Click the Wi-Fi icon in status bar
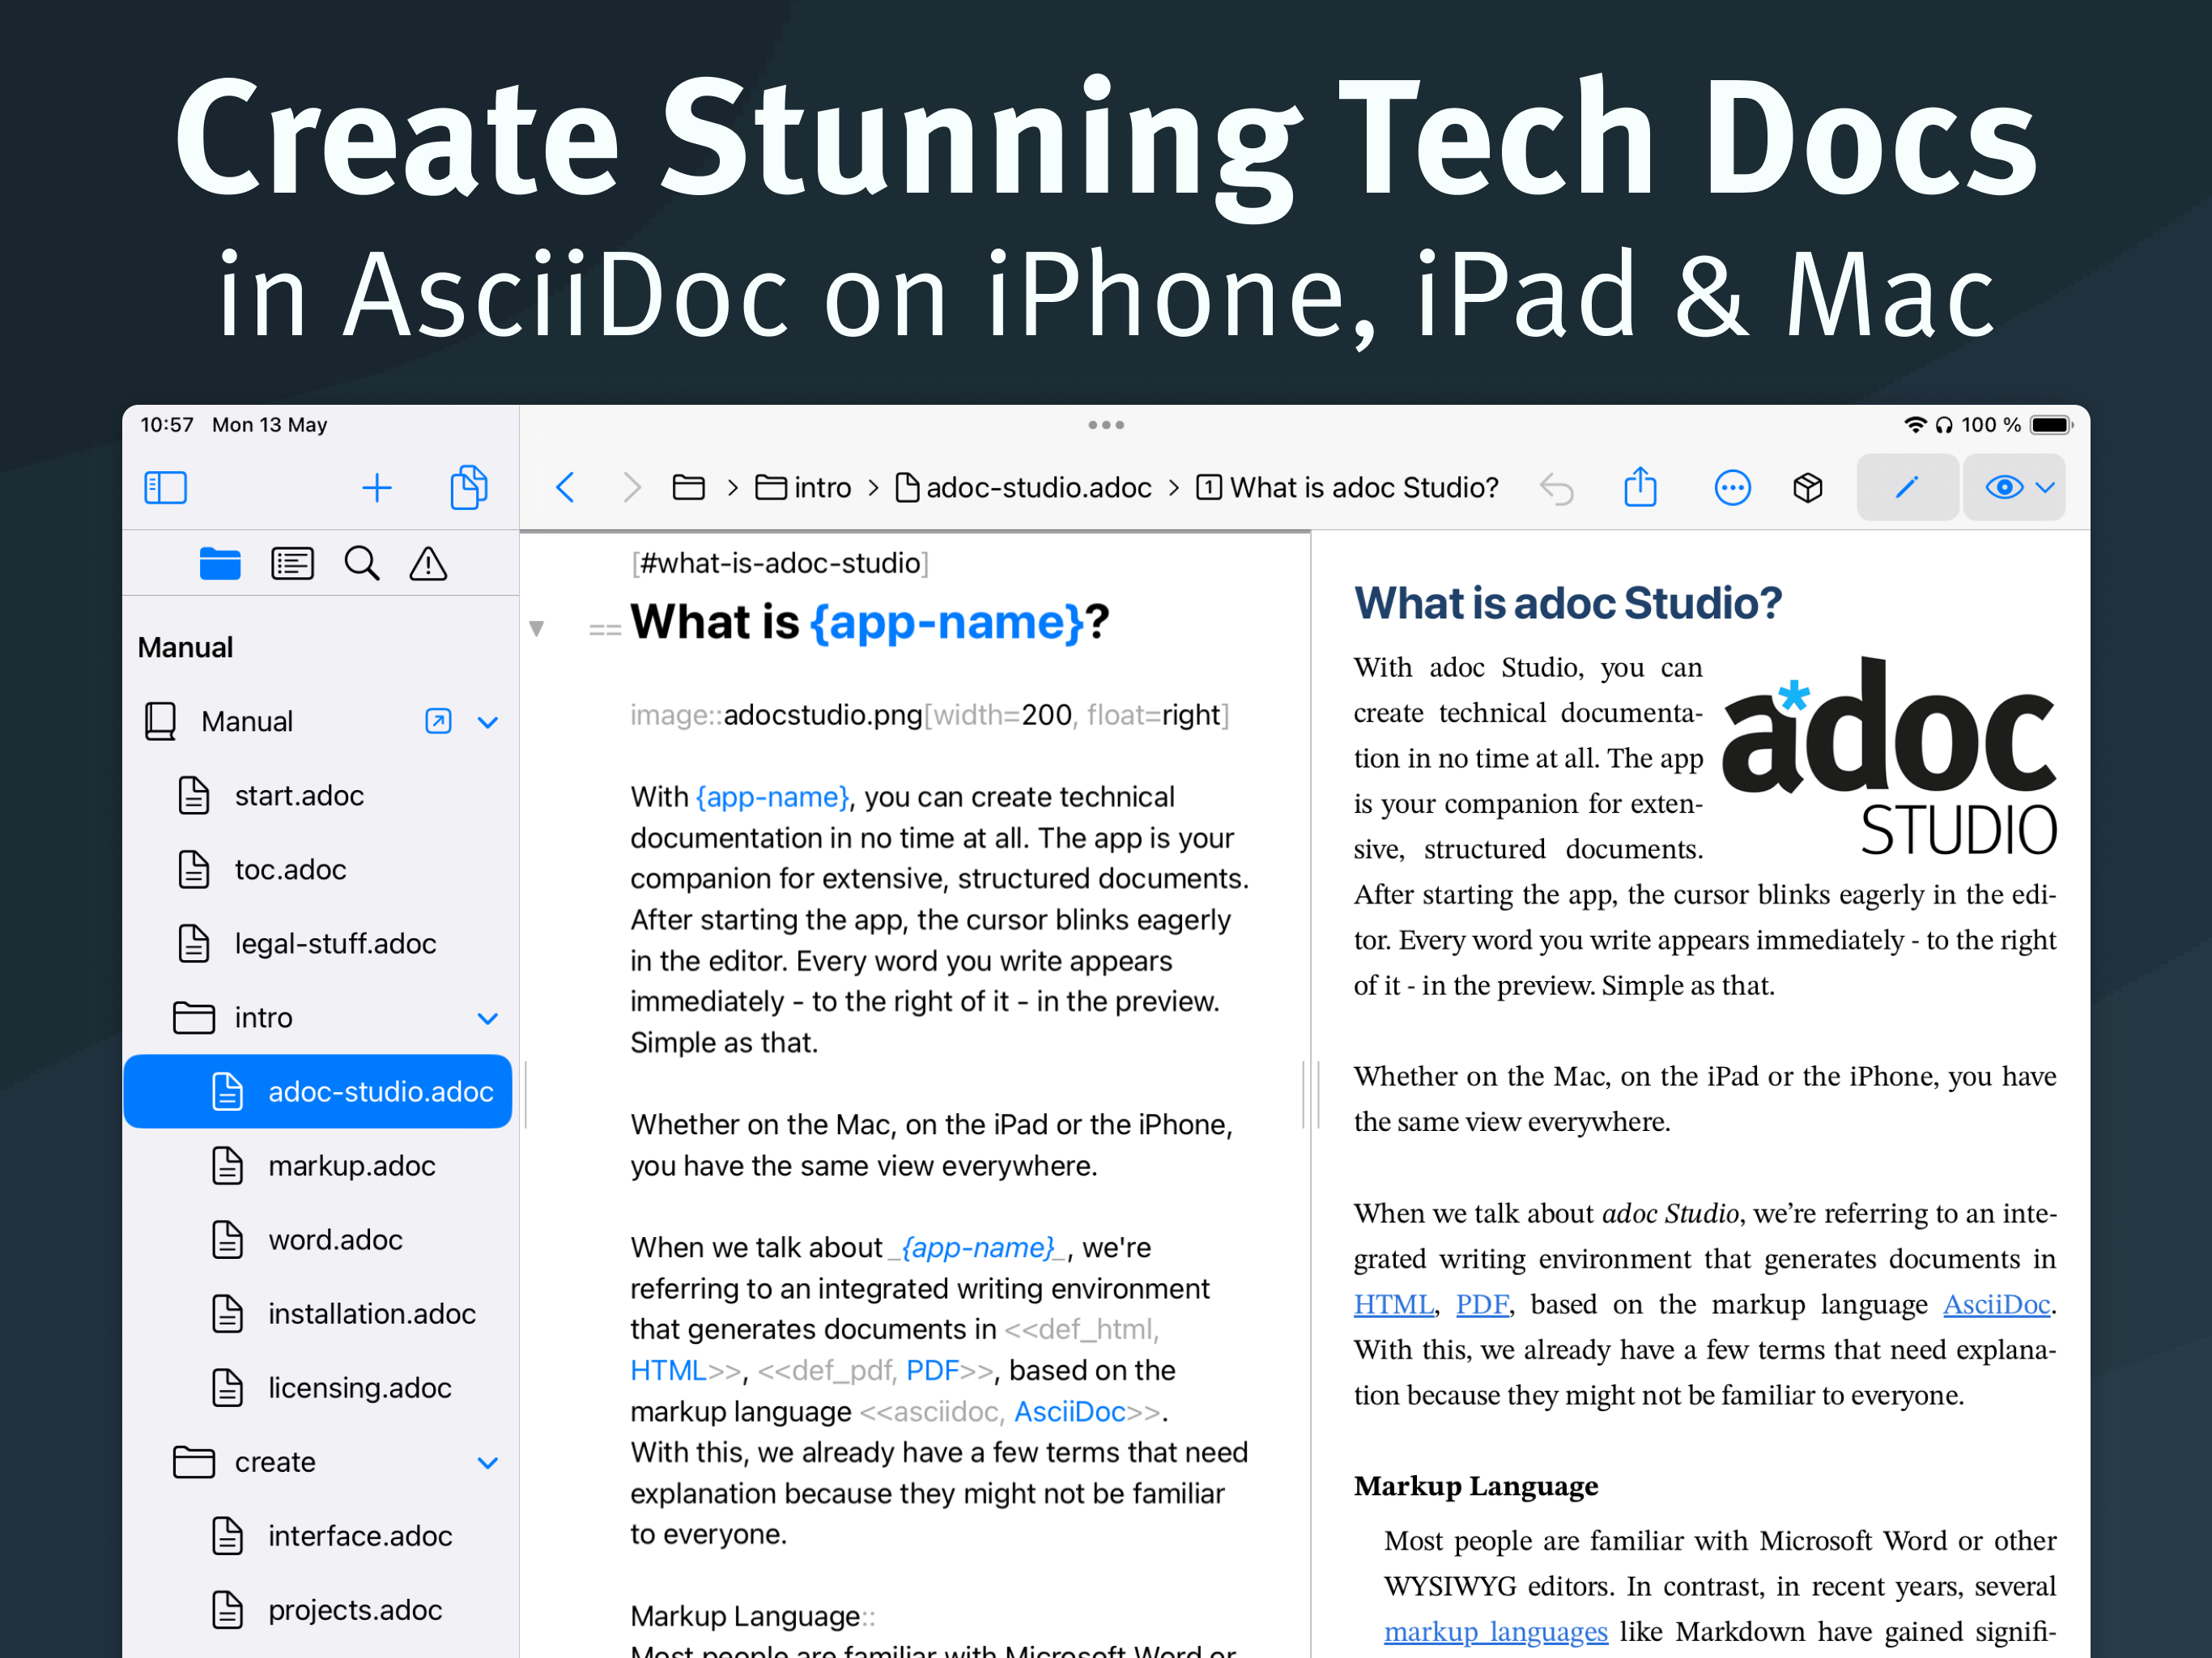The image size is (2212, 1658). coord(1914,425)
